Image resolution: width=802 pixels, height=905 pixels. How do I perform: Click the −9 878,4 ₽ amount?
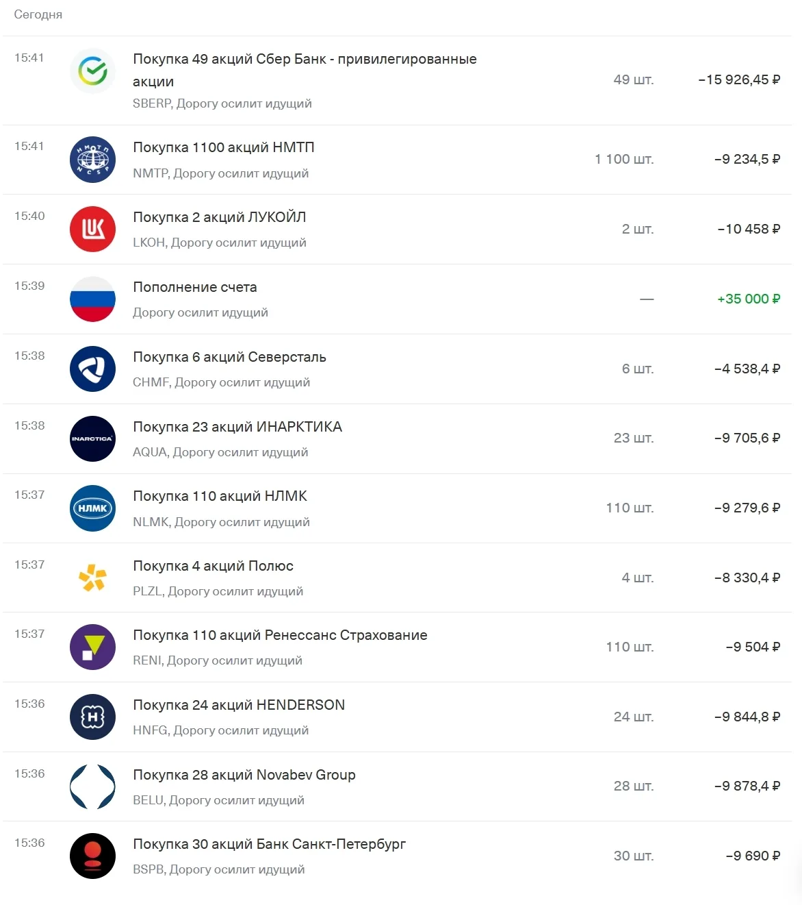pyautogui.click(x=747, y=786)
